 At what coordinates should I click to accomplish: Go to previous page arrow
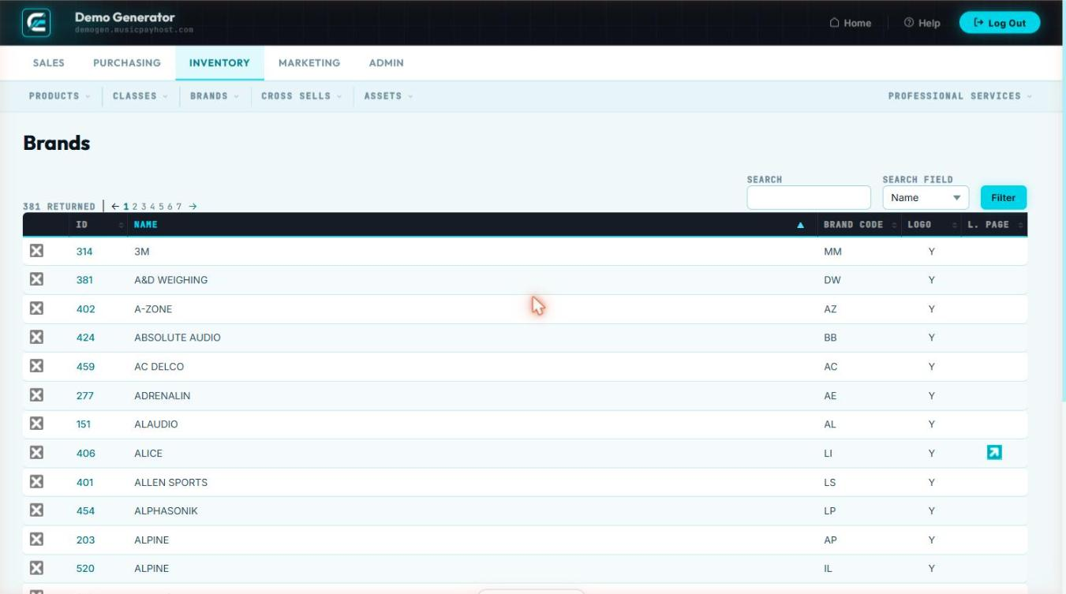coord(115,207)
